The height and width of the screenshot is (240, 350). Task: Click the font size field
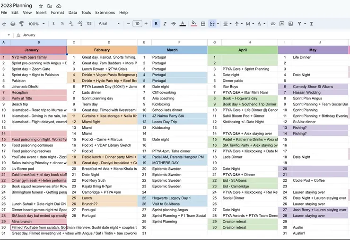(x=137, y=24)
